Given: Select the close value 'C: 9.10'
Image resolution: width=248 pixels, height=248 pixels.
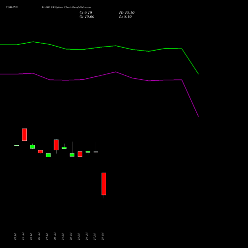Looking at the screenshot, I should pos(86,13).
